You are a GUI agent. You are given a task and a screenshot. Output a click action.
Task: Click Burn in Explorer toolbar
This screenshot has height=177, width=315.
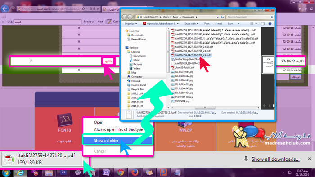[x=230, y=24]
